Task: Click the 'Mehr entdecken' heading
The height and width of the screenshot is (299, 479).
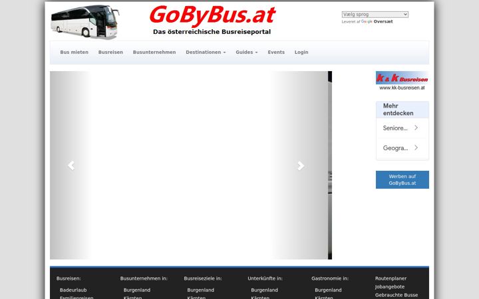Action: [x=398, y=109]
